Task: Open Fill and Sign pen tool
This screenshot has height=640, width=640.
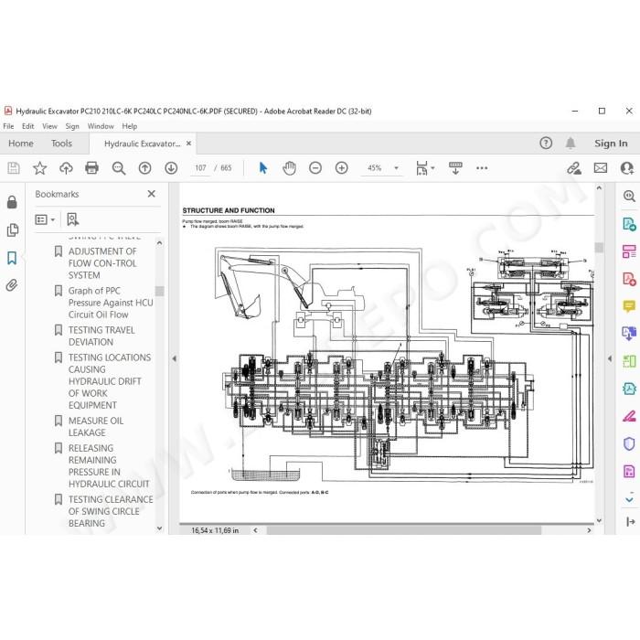Action: (x=629, y=416)
